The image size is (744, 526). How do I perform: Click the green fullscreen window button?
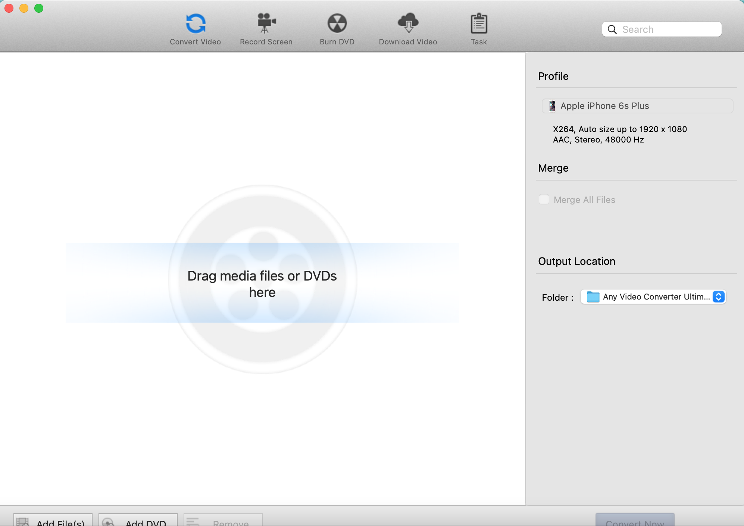click(x=39, y=8)
